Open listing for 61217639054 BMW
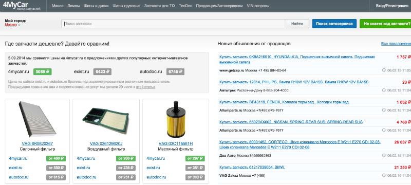Image resolution: width=411 pixels, height=185 pixels. [252, 167]
